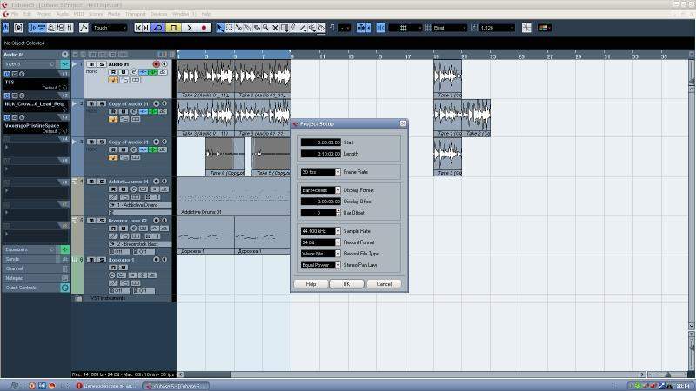Viewport: 696px width, 391px height.
Task: Mute the Audio 01 track
Action: coord(93,64)
